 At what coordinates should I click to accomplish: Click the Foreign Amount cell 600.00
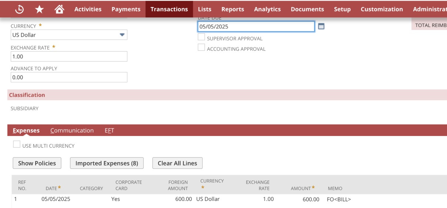point(183,199)
